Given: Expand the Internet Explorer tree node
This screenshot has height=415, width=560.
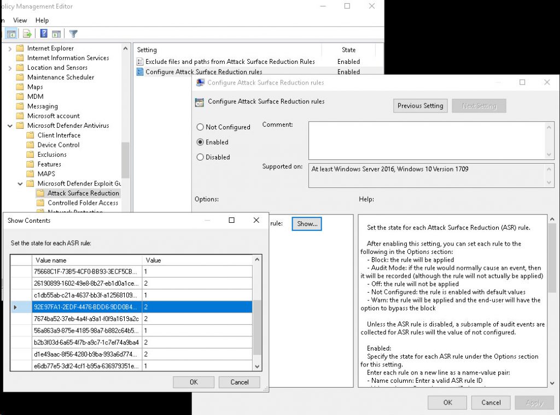Looking at the screenshot, I should pyautogui.click(x=10, y=49).
